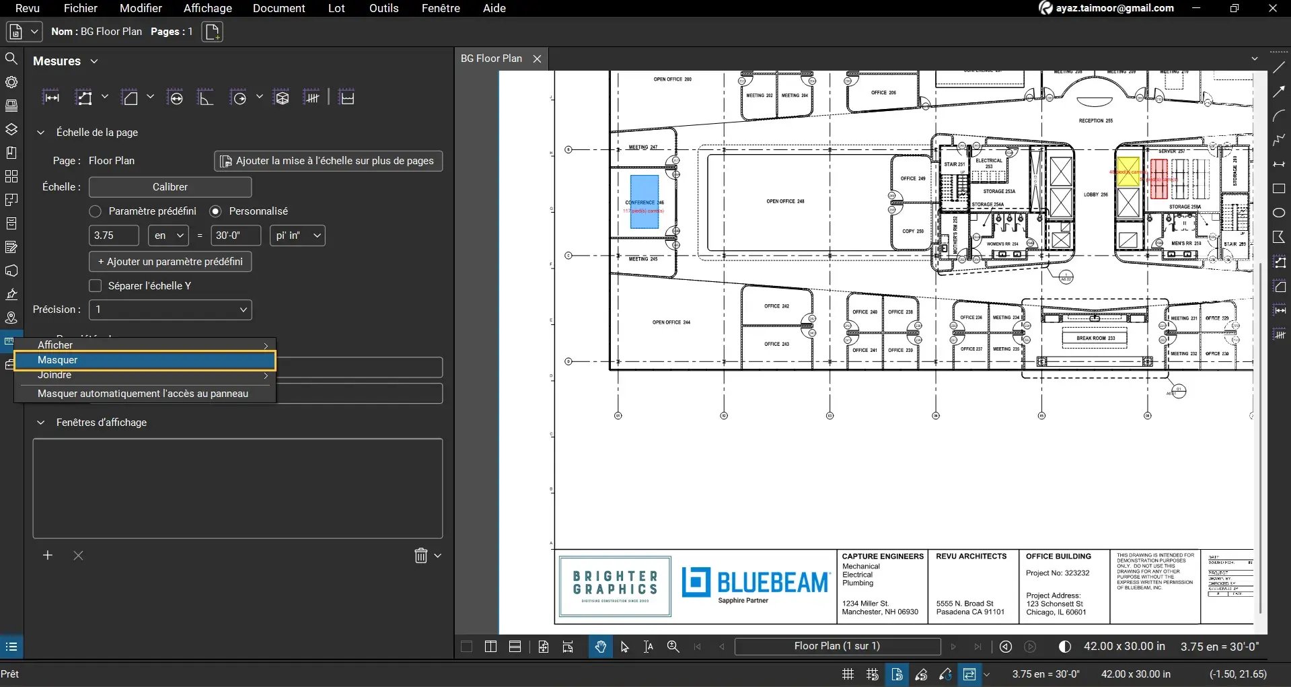Select the Pan (hand) tool
The height and width of the screenshot is (687, 1291).
tap(599, 646)
